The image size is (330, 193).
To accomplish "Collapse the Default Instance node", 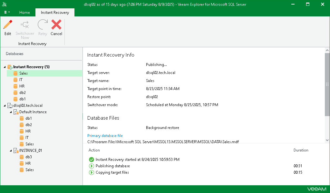I will pyautogui.click(x=11, y=112).
